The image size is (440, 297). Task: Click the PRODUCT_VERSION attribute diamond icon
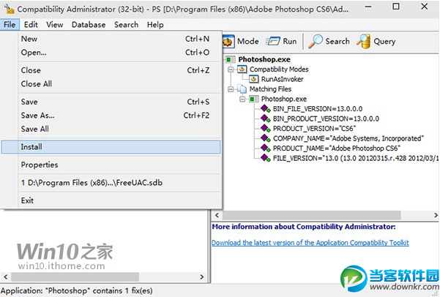266,129
